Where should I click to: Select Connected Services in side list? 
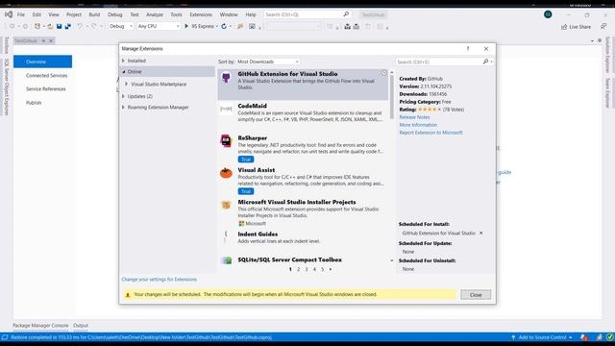(x=47, y=75)
